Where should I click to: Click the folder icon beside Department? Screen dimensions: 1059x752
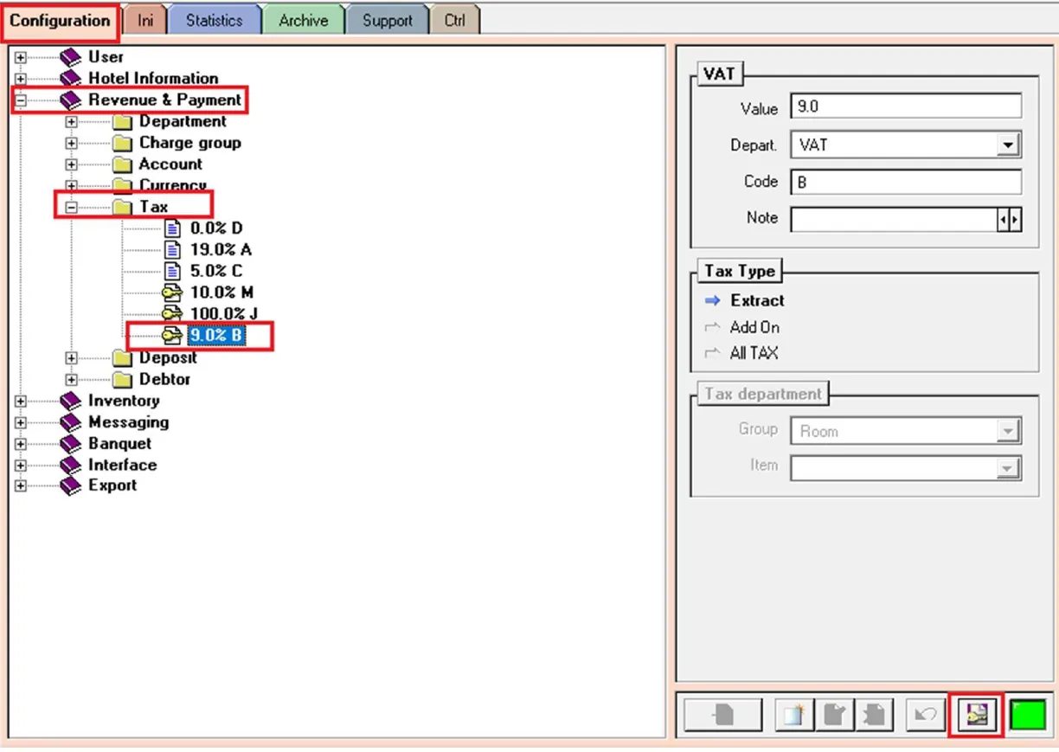[x=122, y=122]
